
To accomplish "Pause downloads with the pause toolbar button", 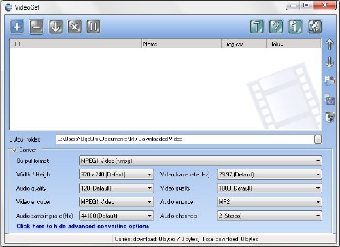I will click(x=93, y=27).
